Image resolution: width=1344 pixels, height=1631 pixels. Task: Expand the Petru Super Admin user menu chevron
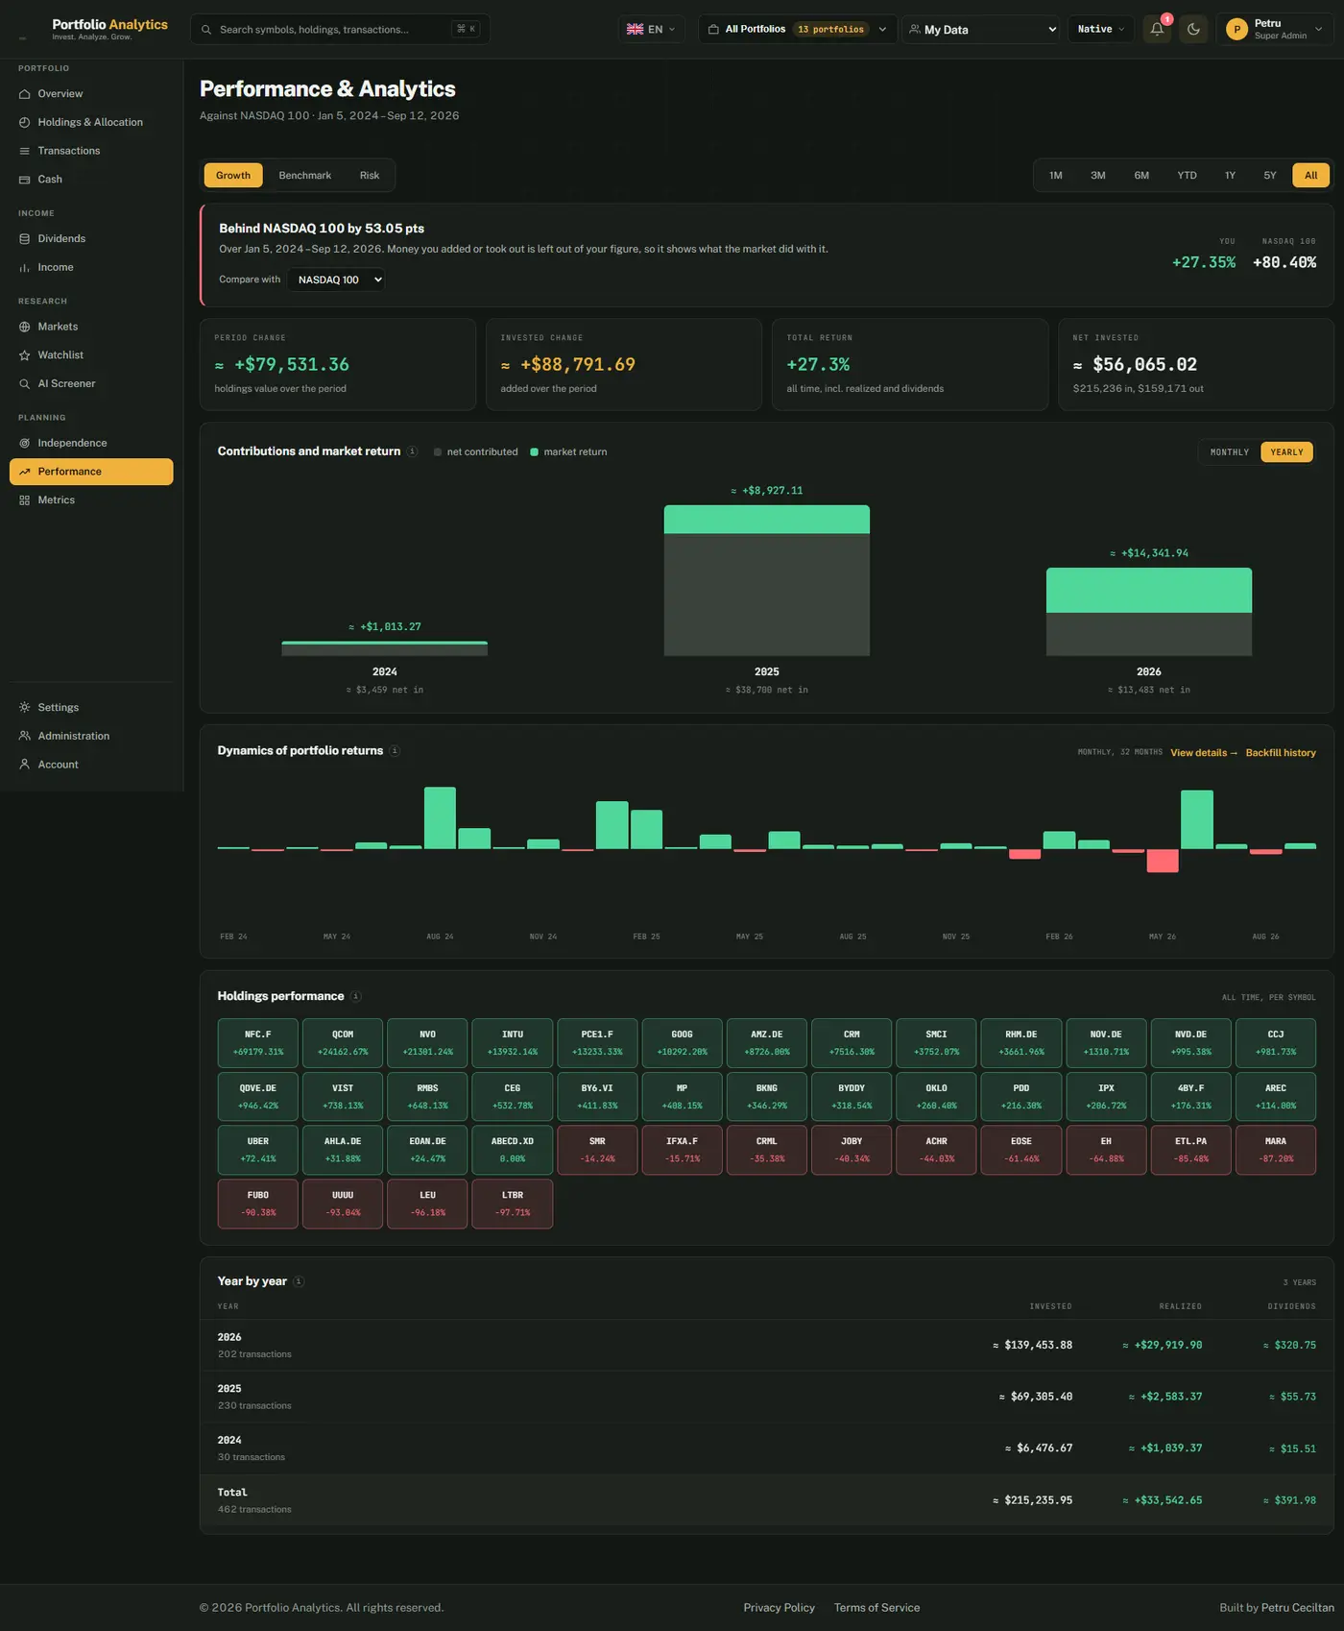pyautogui.click(x=1318, y=30)
